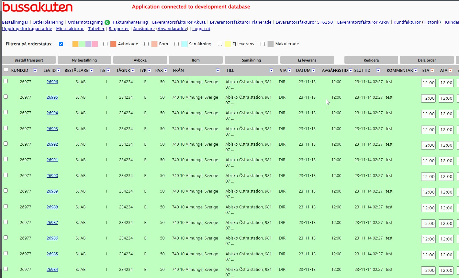Viewport: 459px width, 278px height.
Task: Open the KOMMENTAR column filter arrow
Action: pyautogui.click(x=416, y=71)
